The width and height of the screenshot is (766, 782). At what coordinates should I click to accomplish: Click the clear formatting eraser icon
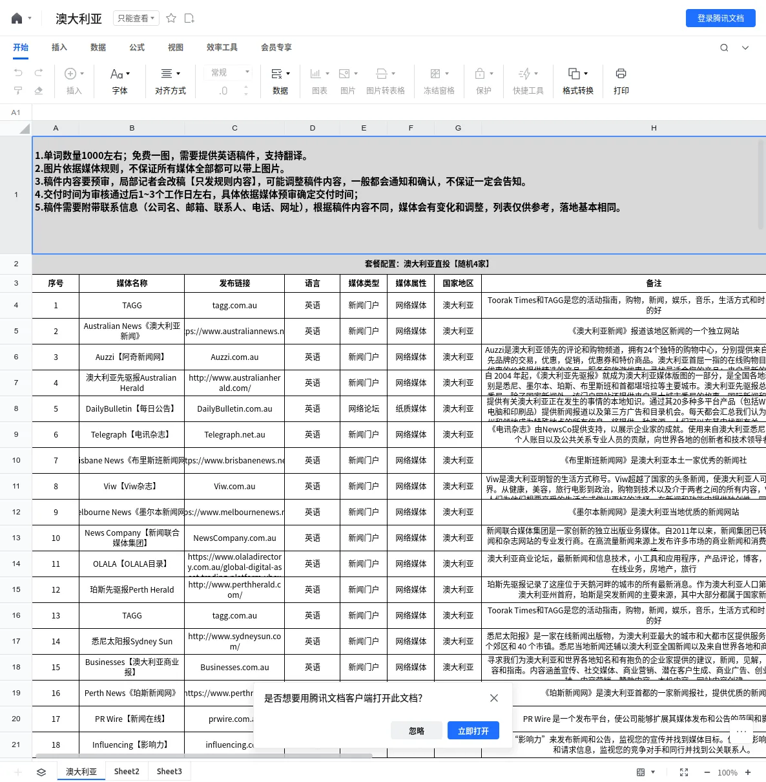point(39,90)
